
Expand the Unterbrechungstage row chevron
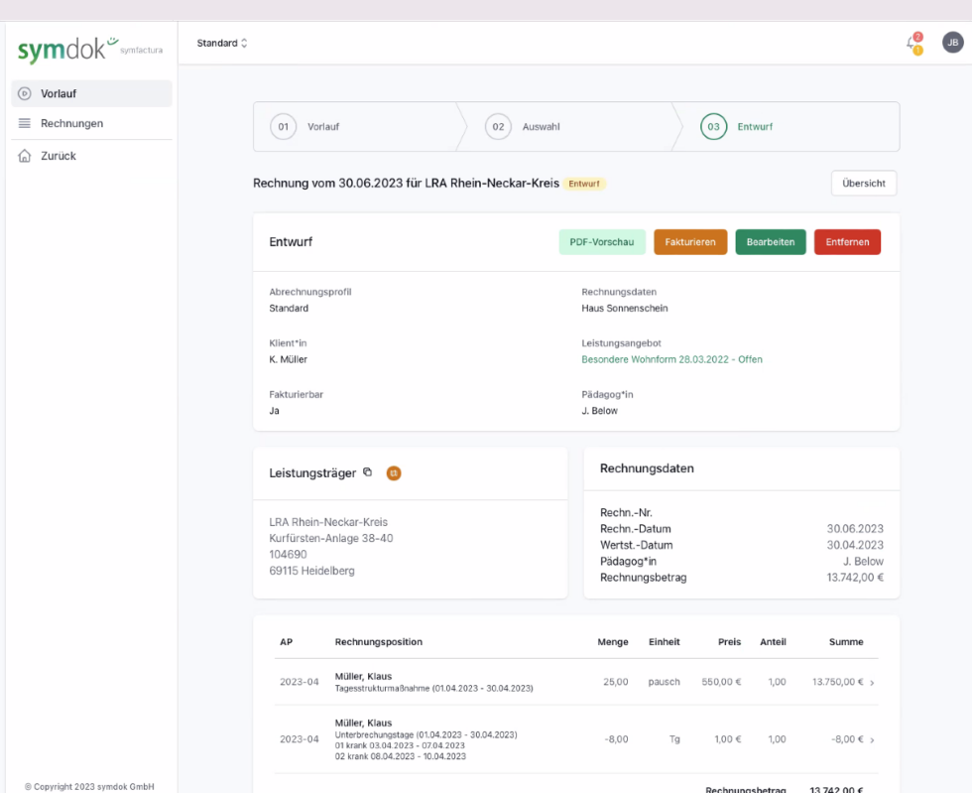click(872, 739)
